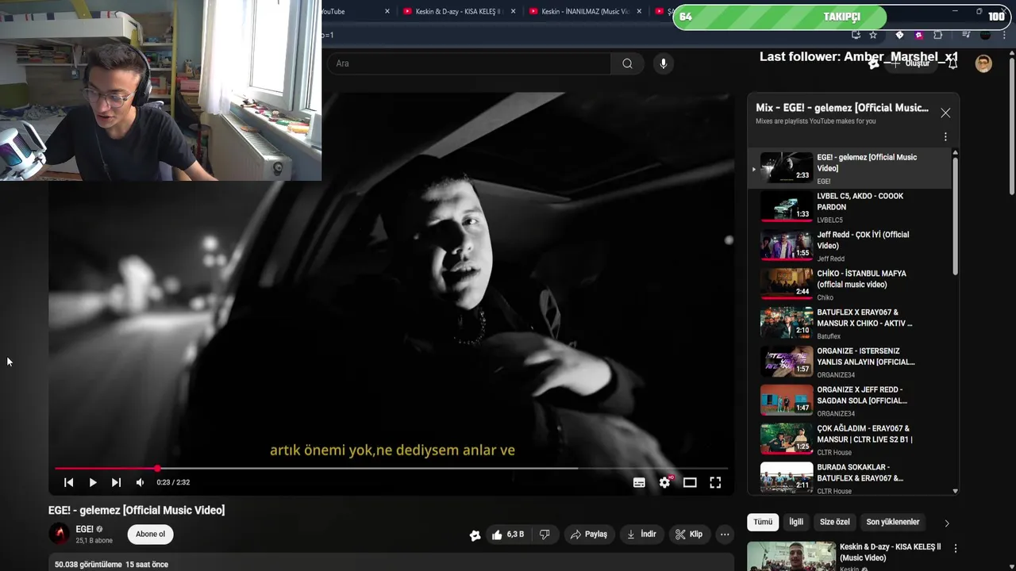Click the 'Paylaş' share button
The image size is (1016, 571).
(x=588, y=535)
